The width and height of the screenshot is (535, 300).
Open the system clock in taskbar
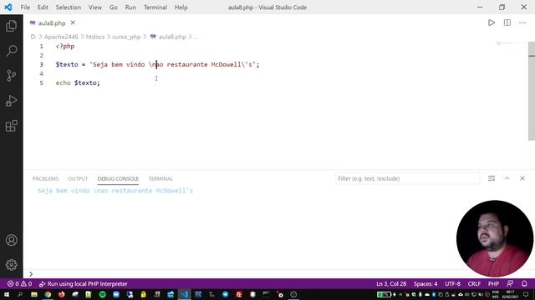point(510,294)
